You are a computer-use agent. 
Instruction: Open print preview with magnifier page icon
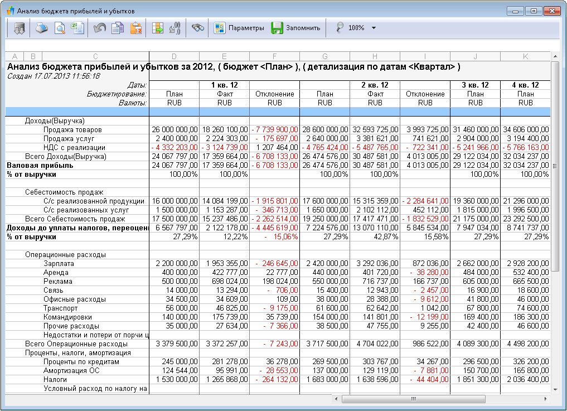coord(60,28)
